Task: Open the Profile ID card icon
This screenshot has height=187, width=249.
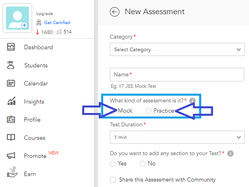Action: [11, 119]
